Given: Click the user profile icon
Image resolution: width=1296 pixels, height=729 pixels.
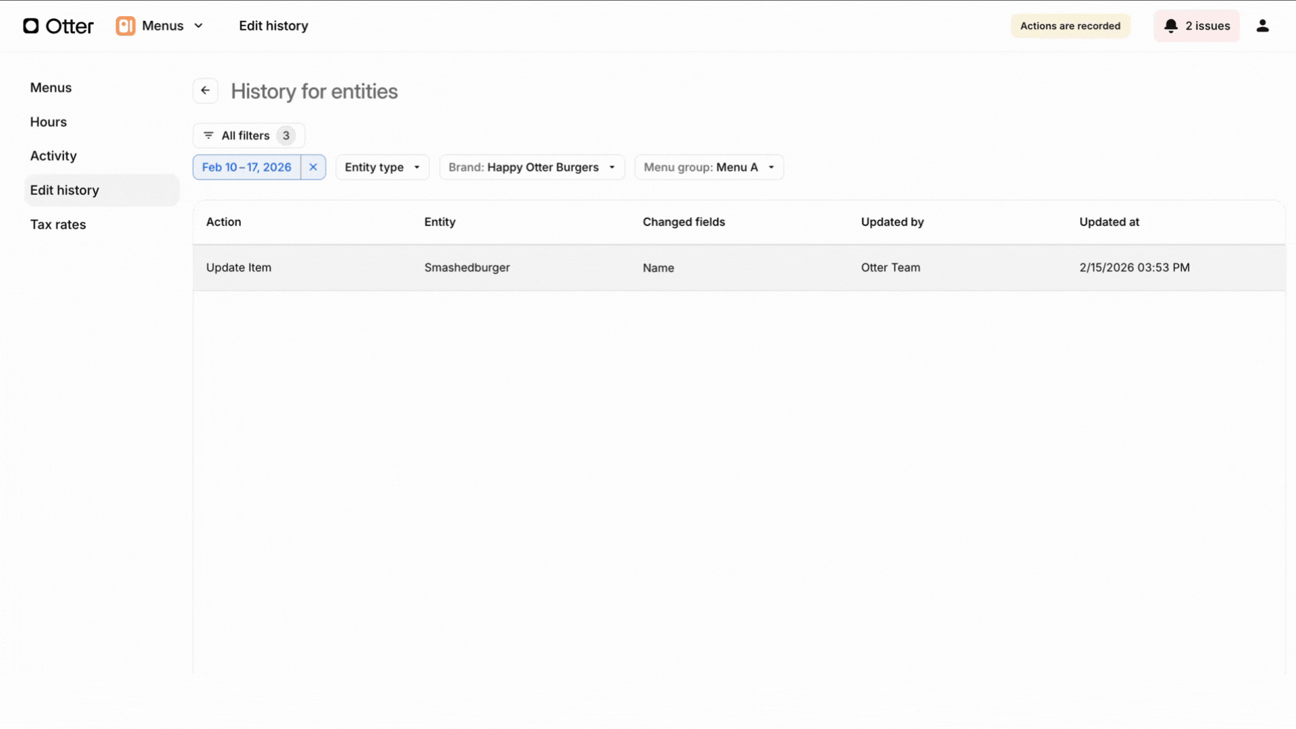Looking at the screenshot, I should pyautogui.click(x=1264, y=26).
